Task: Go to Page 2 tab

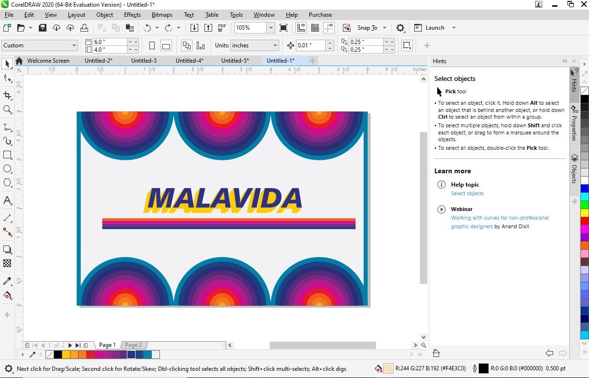Action: (x=133, y=345)
